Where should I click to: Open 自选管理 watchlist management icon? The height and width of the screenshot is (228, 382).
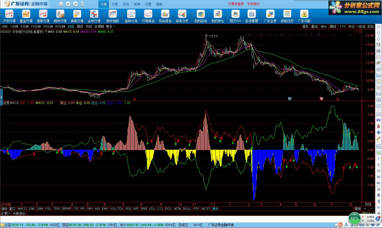[251, 16]
